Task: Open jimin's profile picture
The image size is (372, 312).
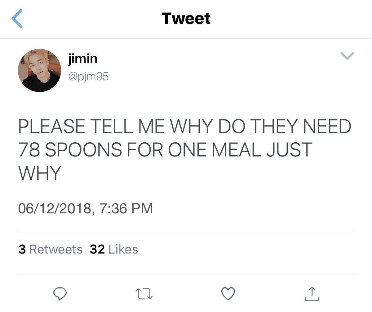Action: point(40,70)
